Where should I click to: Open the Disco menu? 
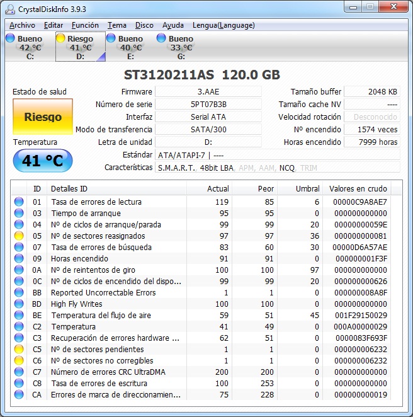click(144, 25)
